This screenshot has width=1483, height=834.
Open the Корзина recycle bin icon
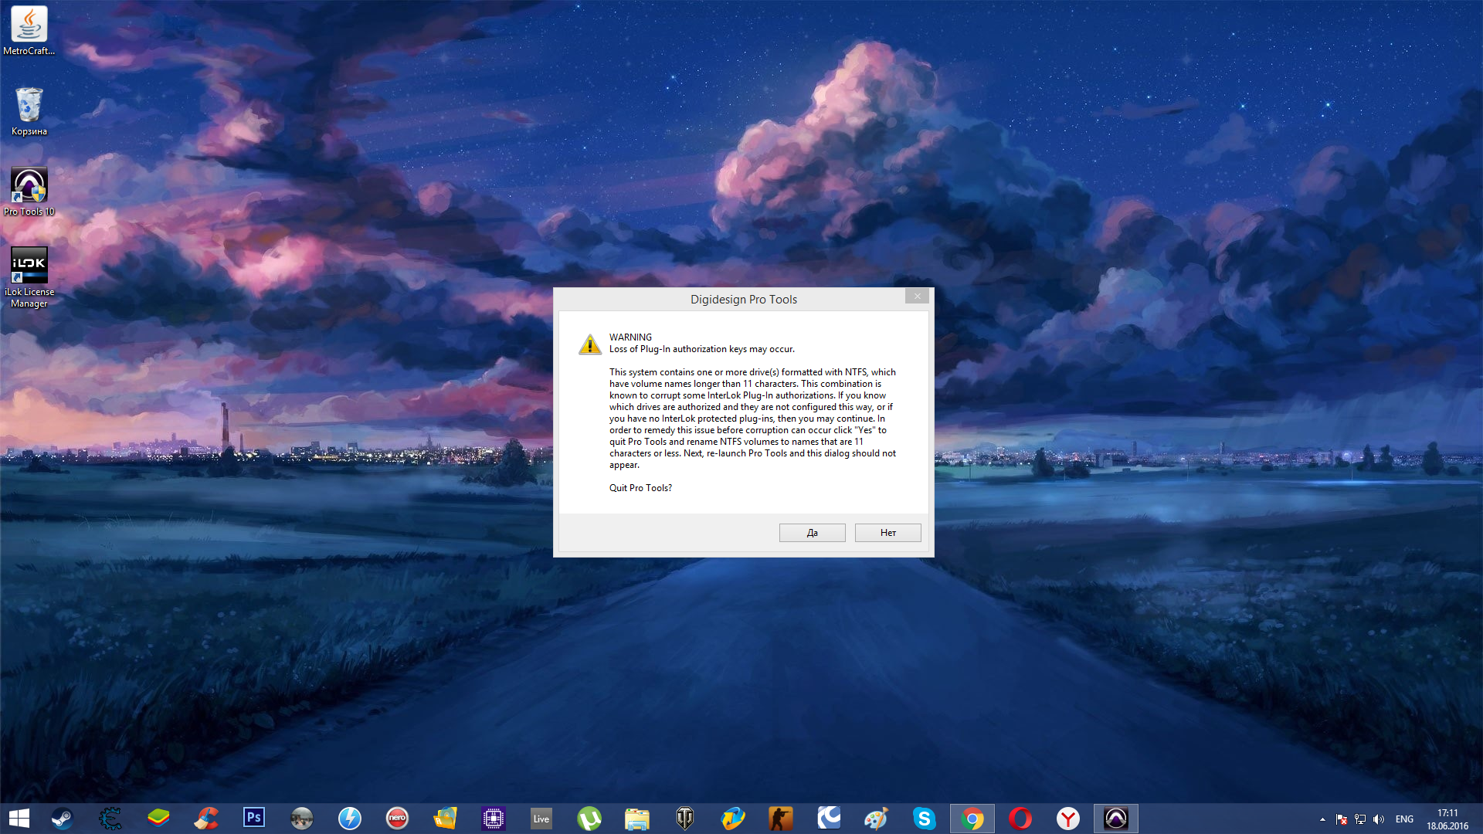[29, 111]
